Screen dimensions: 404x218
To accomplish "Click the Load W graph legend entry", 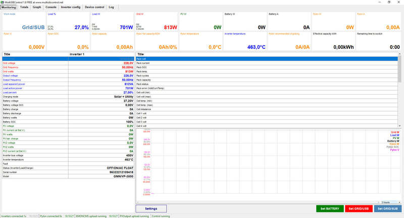I will (x=395, y=135).
